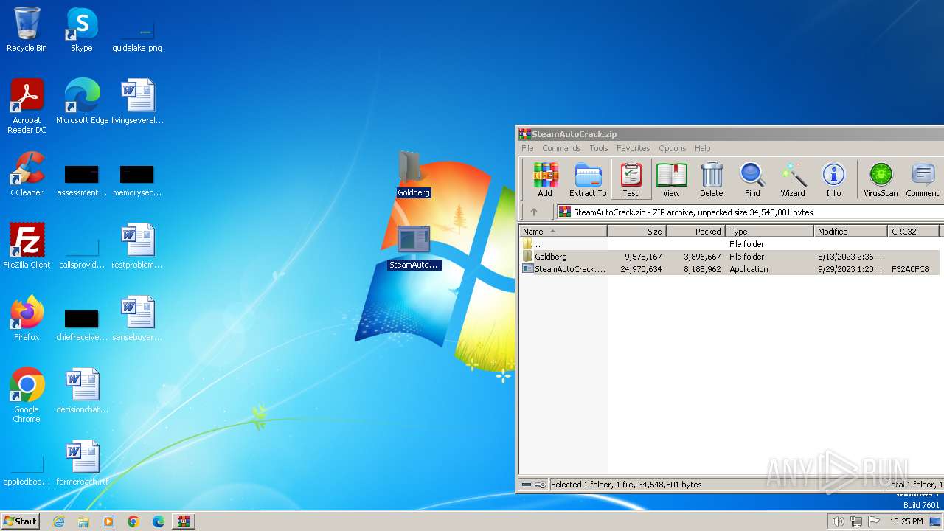Sort files by Name column header
Viewport: 944px width, 531px height.
coord(563,232)
